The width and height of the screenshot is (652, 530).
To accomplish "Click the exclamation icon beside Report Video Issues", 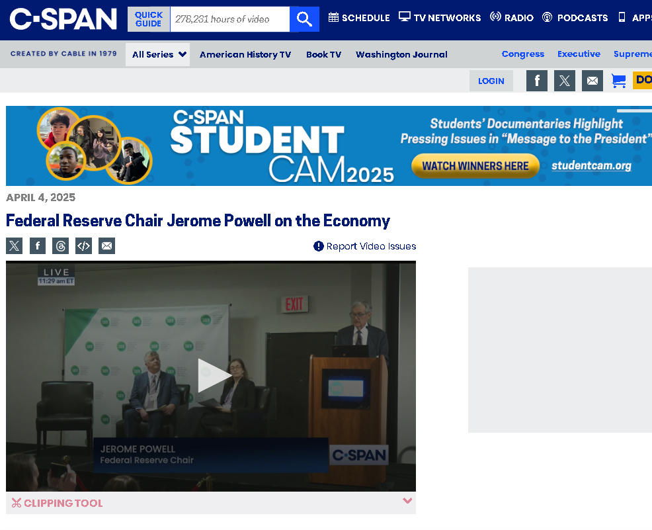I will pyautogui.click(x=319, y=246).
